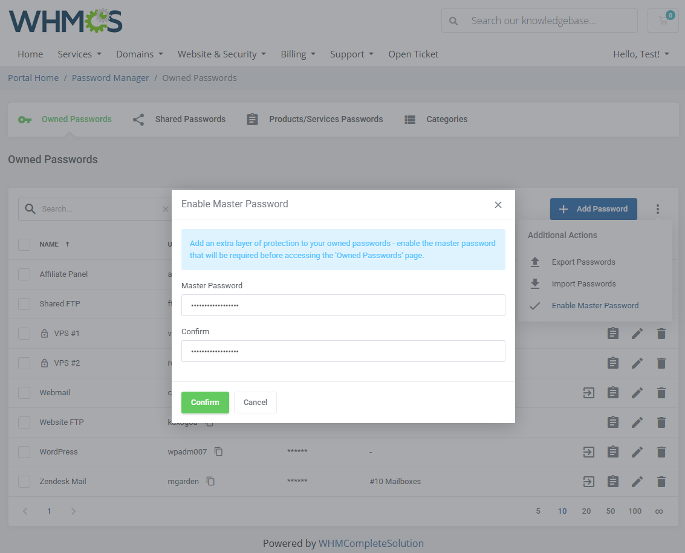Expand the Services dropdown menu
The height and width of the screenshot is (553, 685).
[x=79, y=54]
